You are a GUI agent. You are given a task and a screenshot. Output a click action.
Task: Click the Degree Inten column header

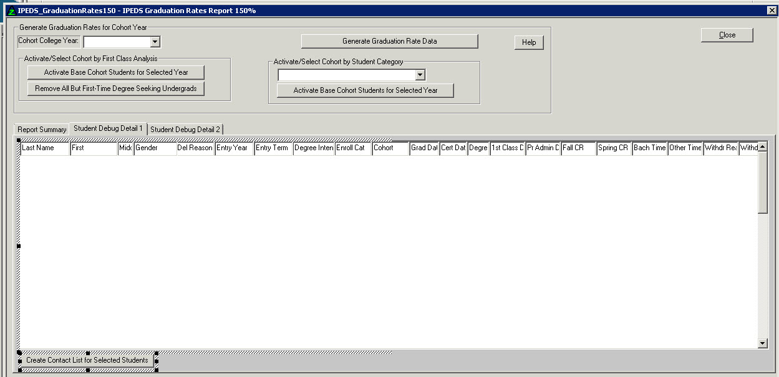coord(314,148)
